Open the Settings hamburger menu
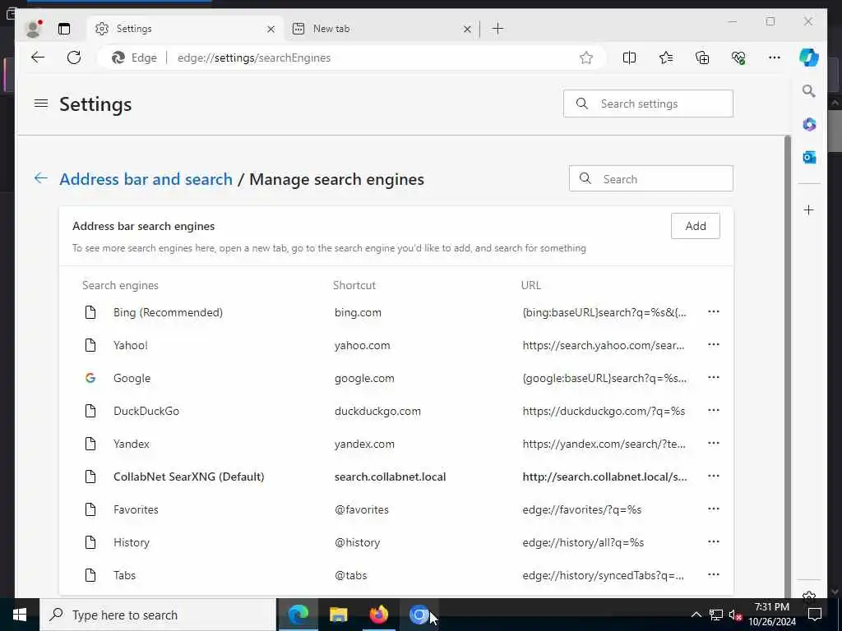This screenshot has height=631, width=842. pyautogui.click(x=41, y=103)
